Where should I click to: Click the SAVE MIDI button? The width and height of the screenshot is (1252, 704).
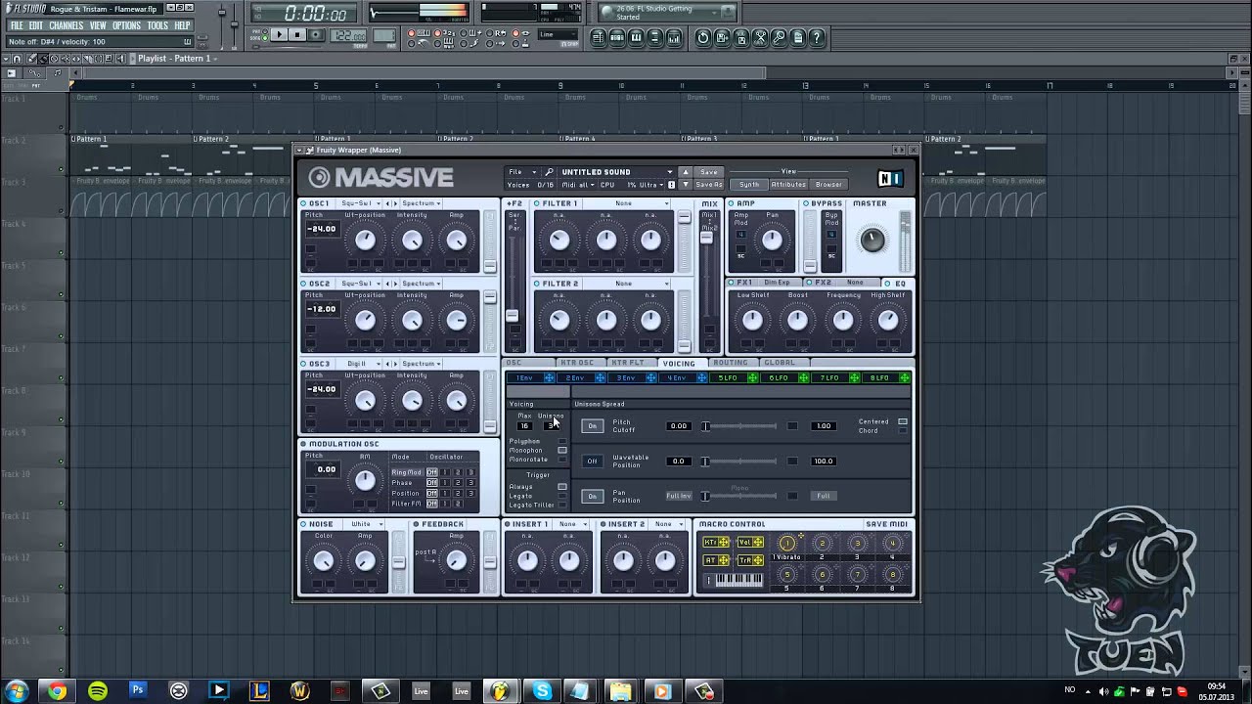886,524
